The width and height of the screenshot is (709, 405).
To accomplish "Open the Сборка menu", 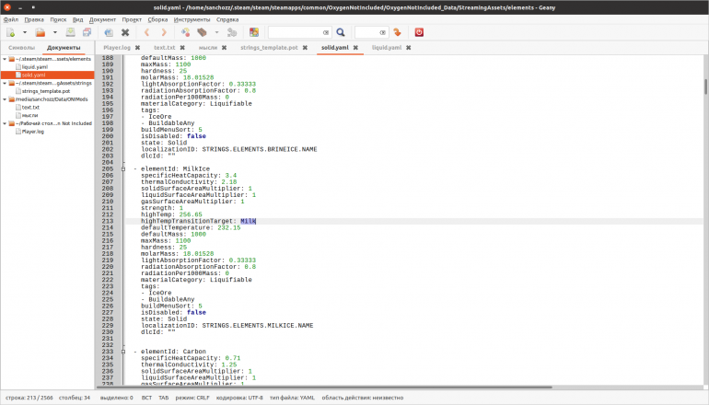I will 157,18.
